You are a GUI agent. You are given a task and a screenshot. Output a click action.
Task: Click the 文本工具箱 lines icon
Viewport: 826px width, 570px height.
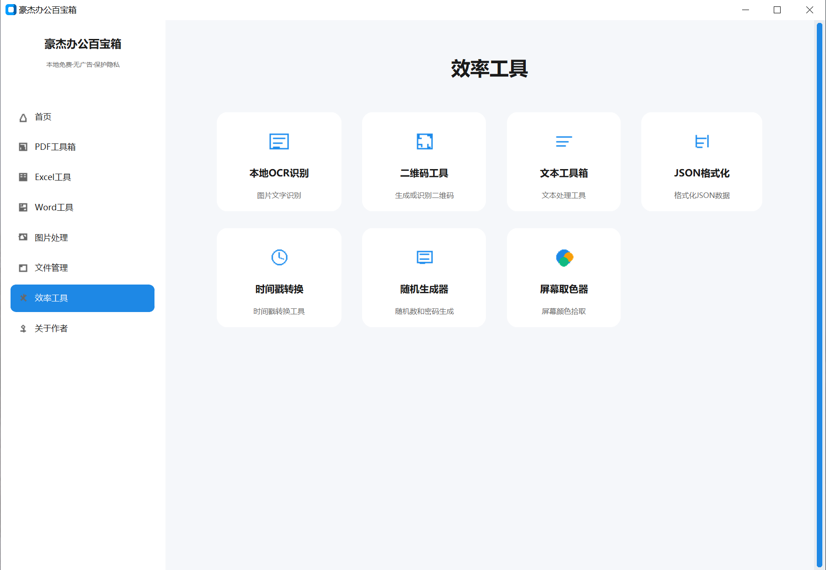click(x=564, y=142)
